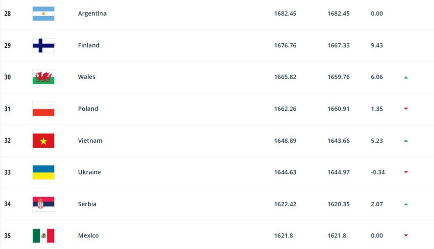This screenshot has height=249, width=434.
Task: Click rank number 33 for Ukraine
Action: [8, 172]
